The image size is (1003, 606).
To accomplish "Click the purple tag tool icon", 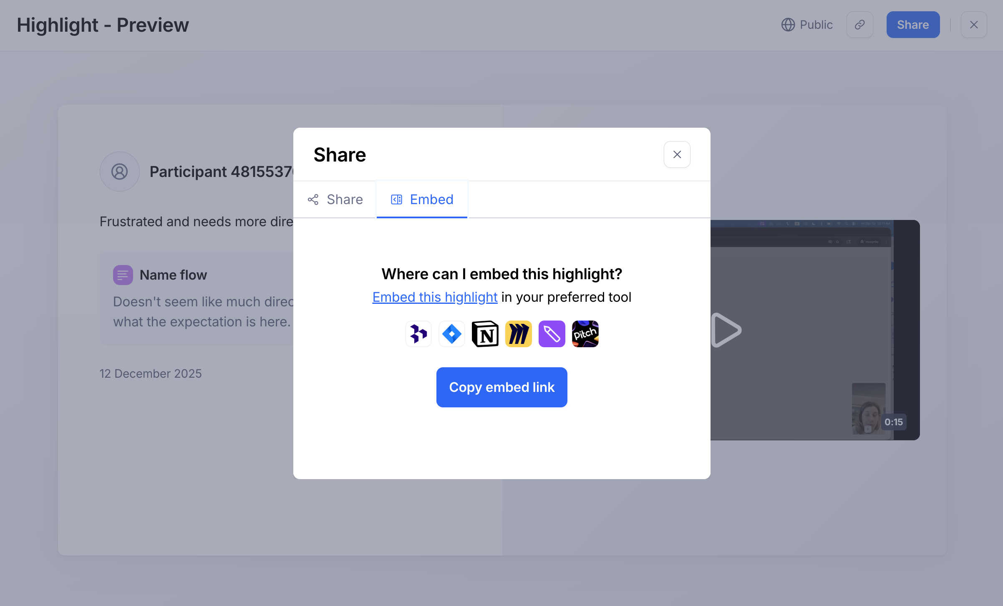I will (552, 334).
